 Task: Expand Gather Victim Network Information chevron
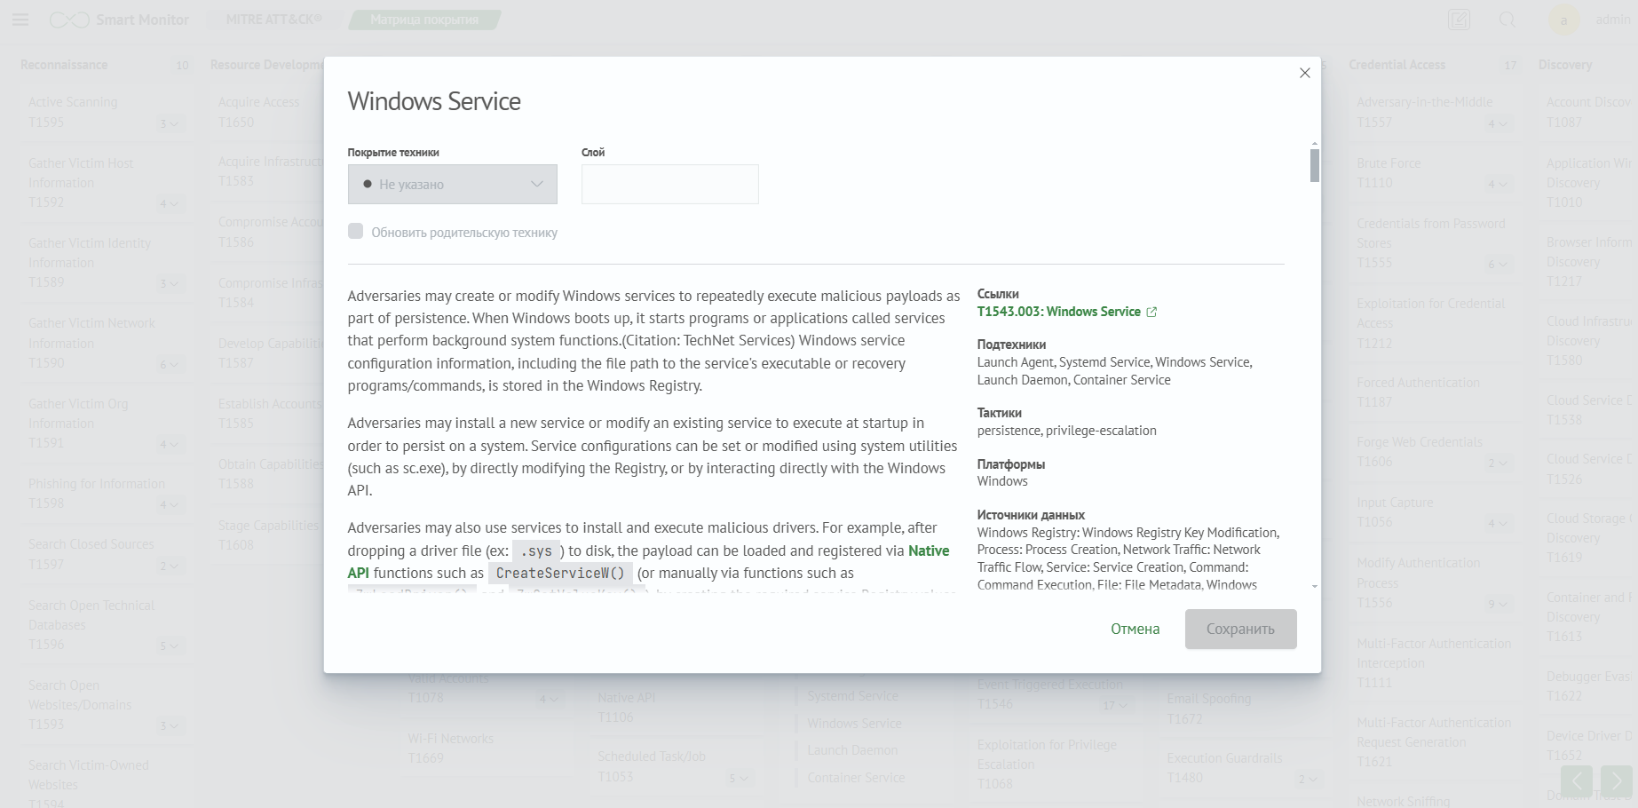point(169,364)
